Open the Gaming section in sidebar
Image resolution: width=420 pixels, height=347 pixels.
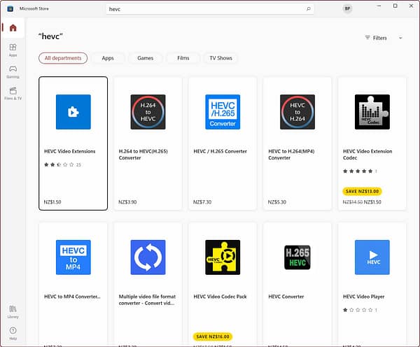(x=13, y=72)
